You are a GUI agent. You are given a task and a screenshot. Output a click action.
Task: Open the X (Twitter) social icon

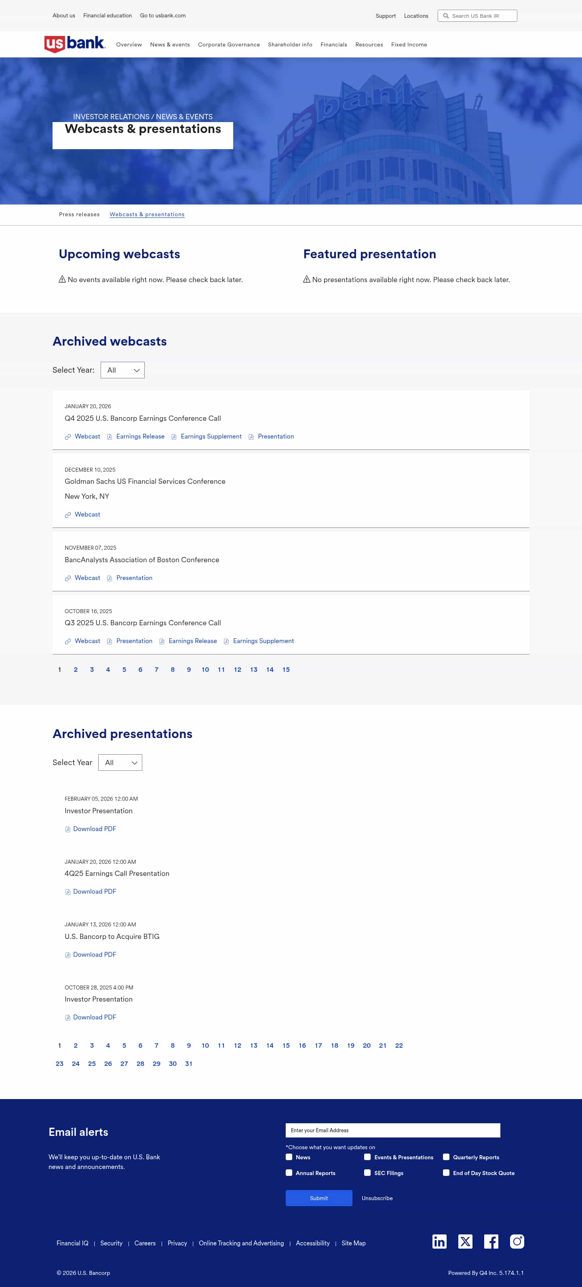click(465, 1241)
